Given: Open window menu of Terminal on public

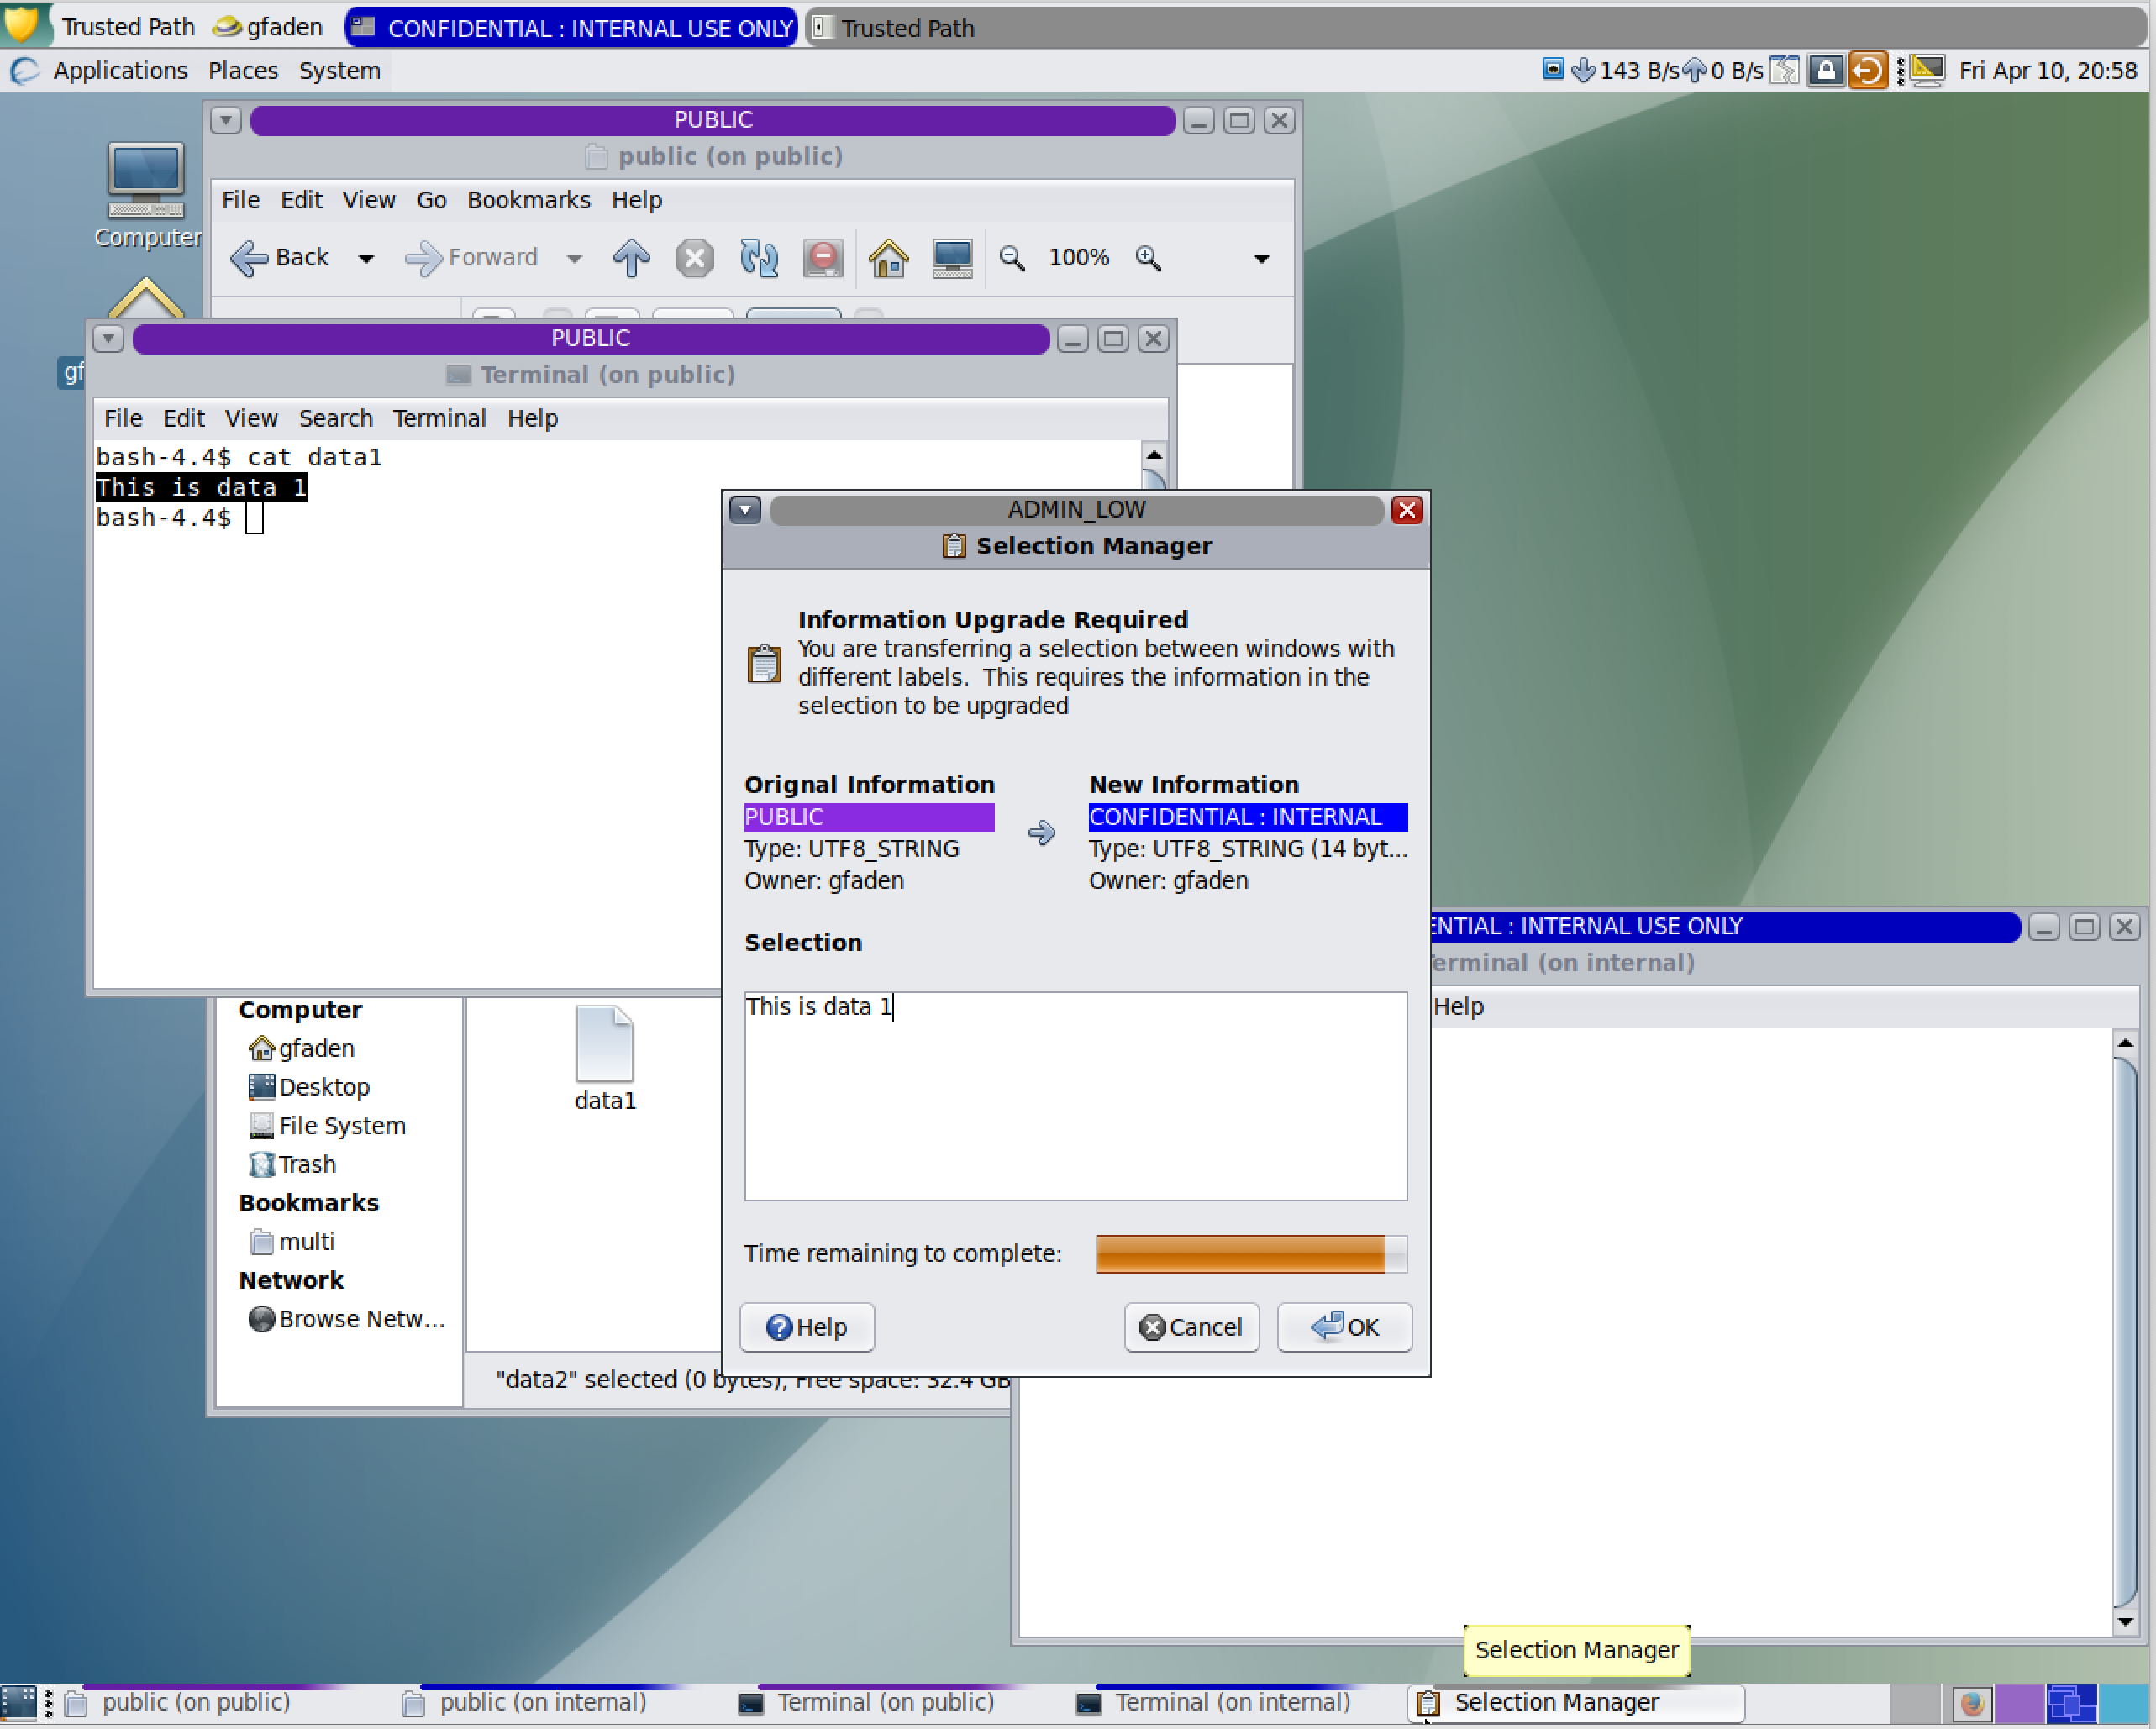Looking at the screenshot, I should [108, 339].
